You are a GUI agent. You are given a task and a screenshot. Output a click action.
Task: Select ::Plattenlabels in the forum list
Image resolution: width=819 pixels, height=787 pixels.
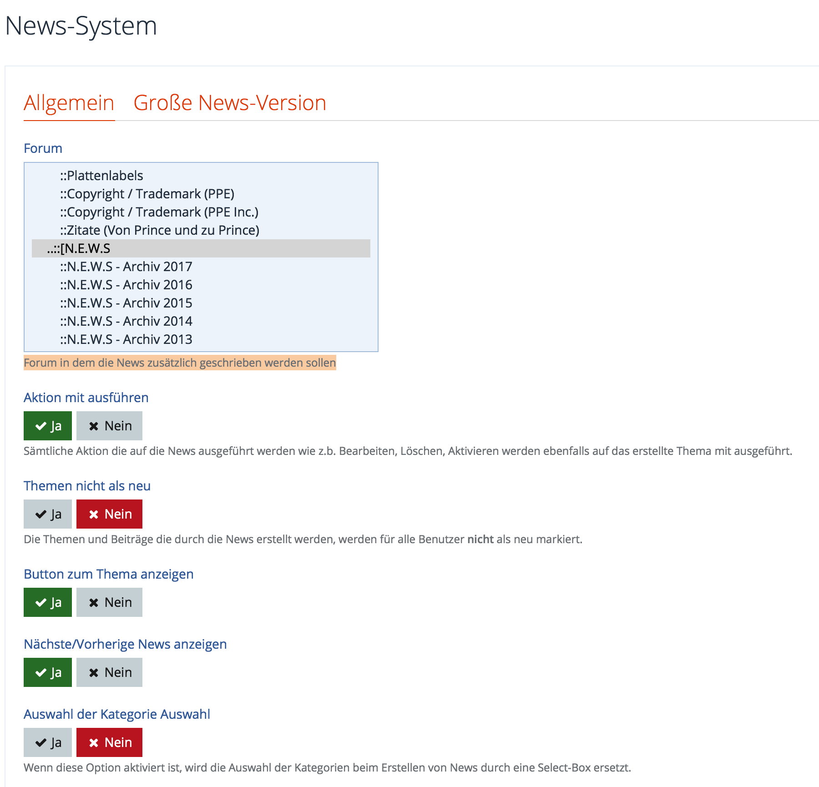[101, 176]
